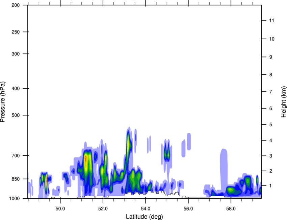This screenshot has width=287, height=220.
Task: Click the red contour core near latitude 49.3
Action: [46, 181]
